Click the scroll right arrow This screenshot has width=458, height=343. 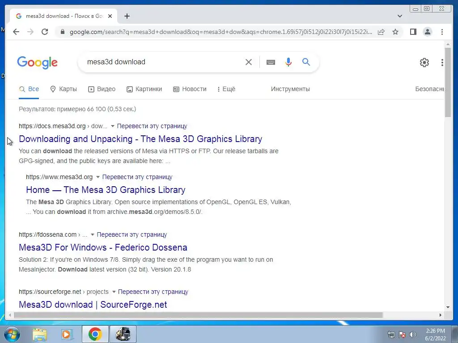click(x=441, y=315)
